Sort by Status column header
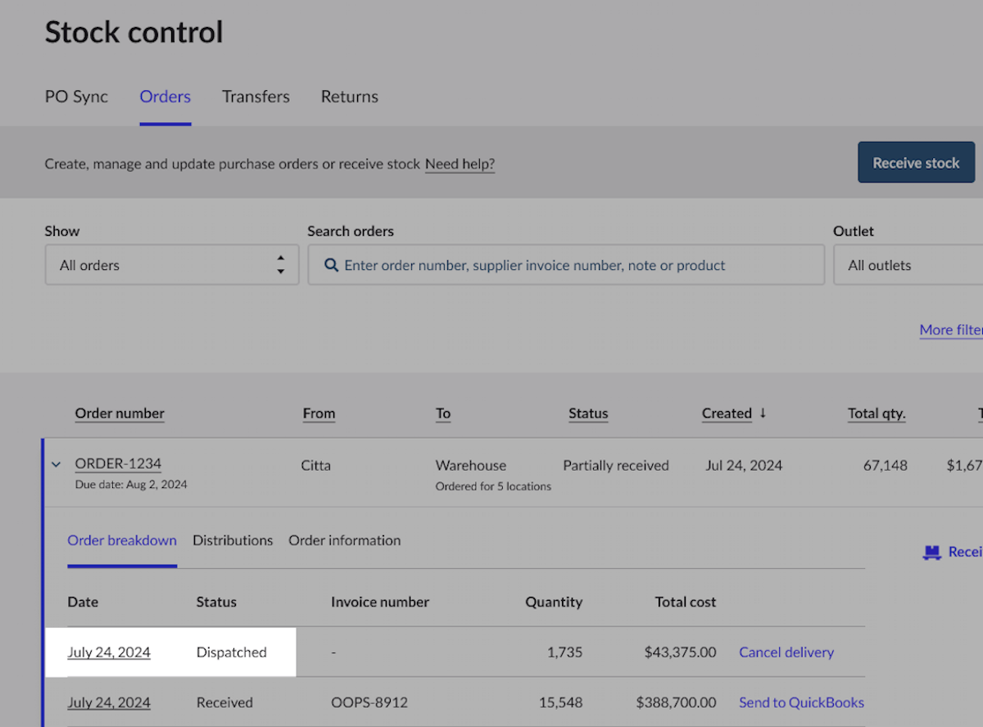The image size is (983, 727). click(x=588, y=413)
